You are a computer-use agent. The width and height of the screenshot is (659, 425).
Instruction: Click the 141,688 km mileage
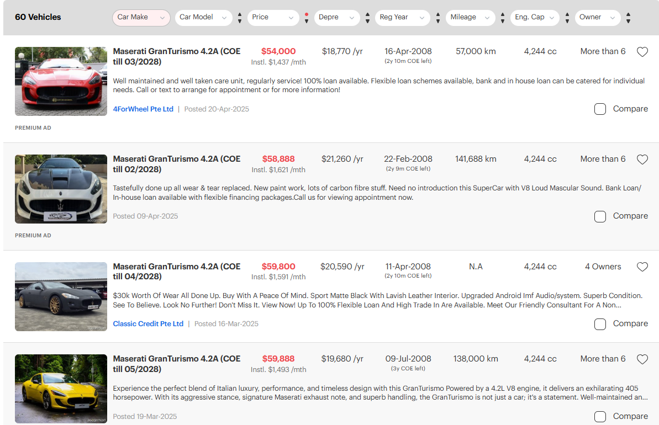(x=476, y=159)
